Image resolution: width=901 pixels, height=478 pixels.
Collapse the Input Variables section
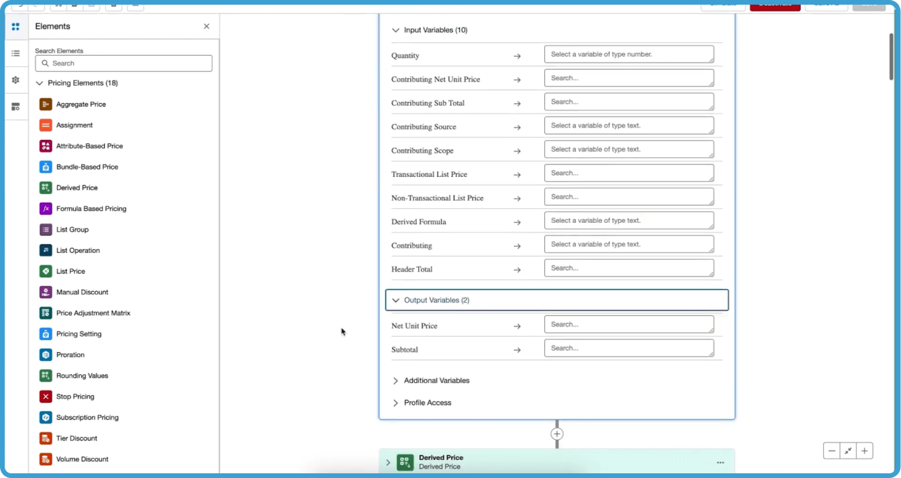pyautogui.click(x=396, y=29)
